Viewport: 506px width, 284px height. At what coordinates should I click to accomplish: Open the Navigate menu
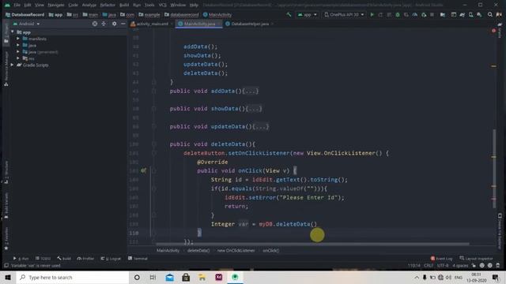click(x=56, y=5)
